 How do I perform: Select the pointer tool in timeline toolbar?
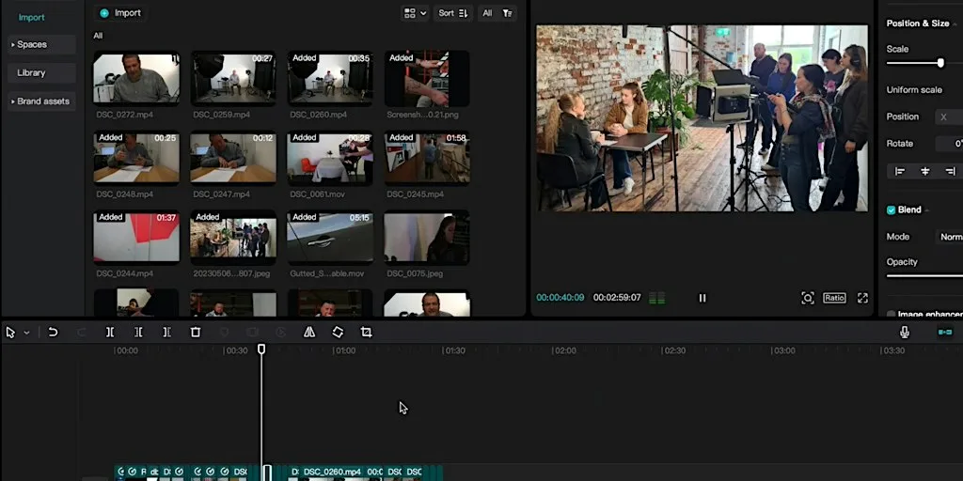tap(10, 332)
